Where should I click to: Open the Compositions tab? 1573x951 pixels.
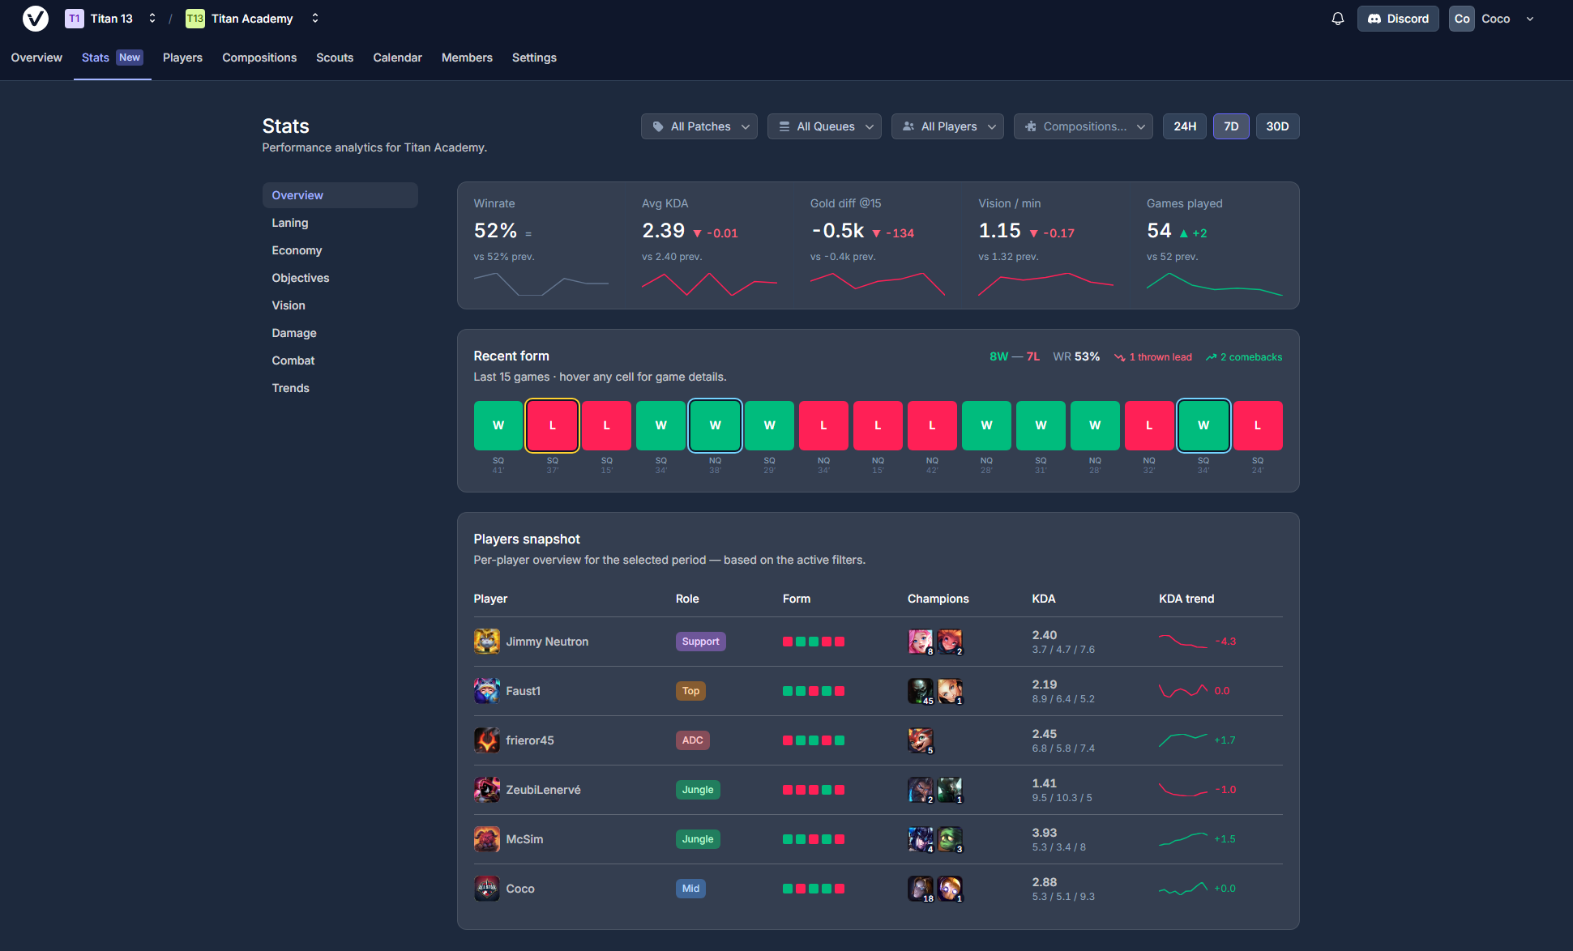[259, 58]
